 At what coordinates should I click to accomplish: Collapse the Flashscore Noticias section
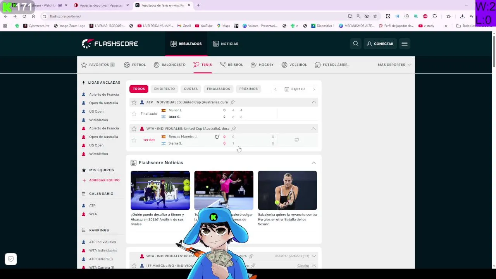(x=313, y=163)
